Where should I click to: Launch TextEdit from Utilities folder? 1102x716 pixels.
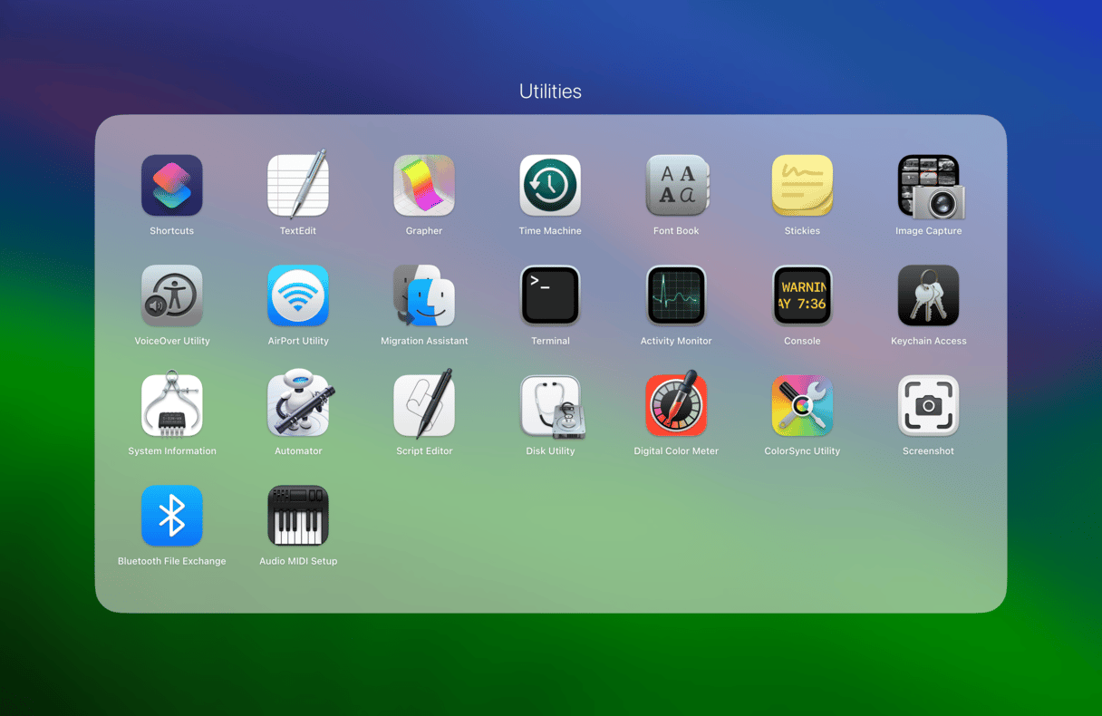click(x=298, y=186)
